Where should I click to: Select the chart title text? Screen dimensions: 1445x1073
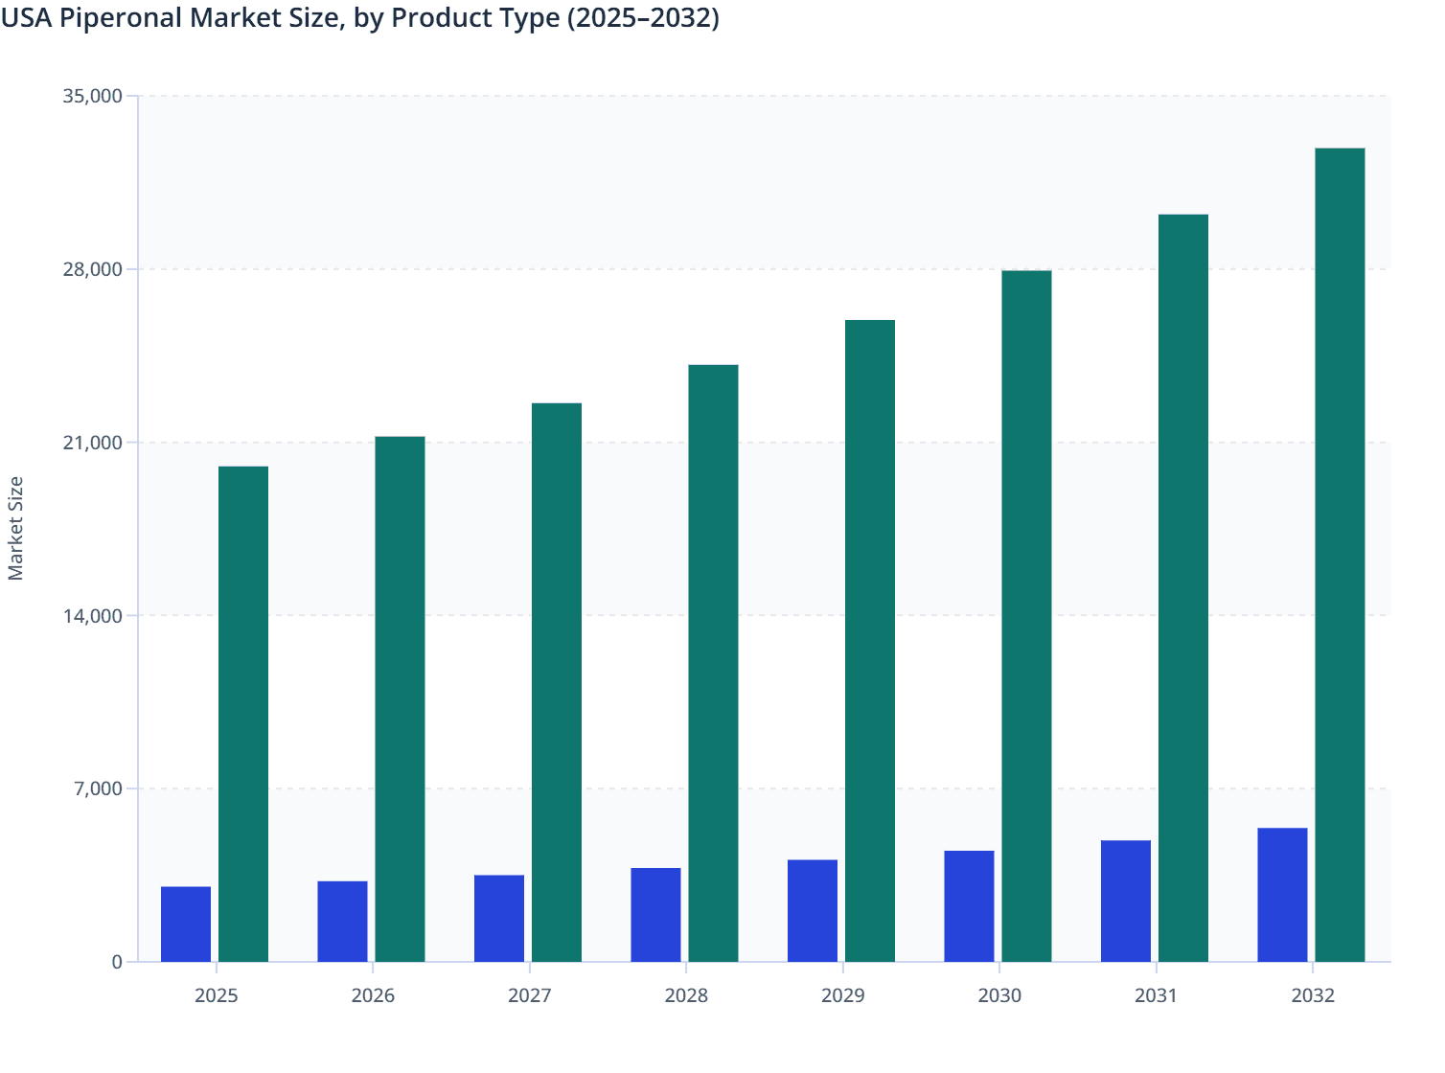coord(359,17)
